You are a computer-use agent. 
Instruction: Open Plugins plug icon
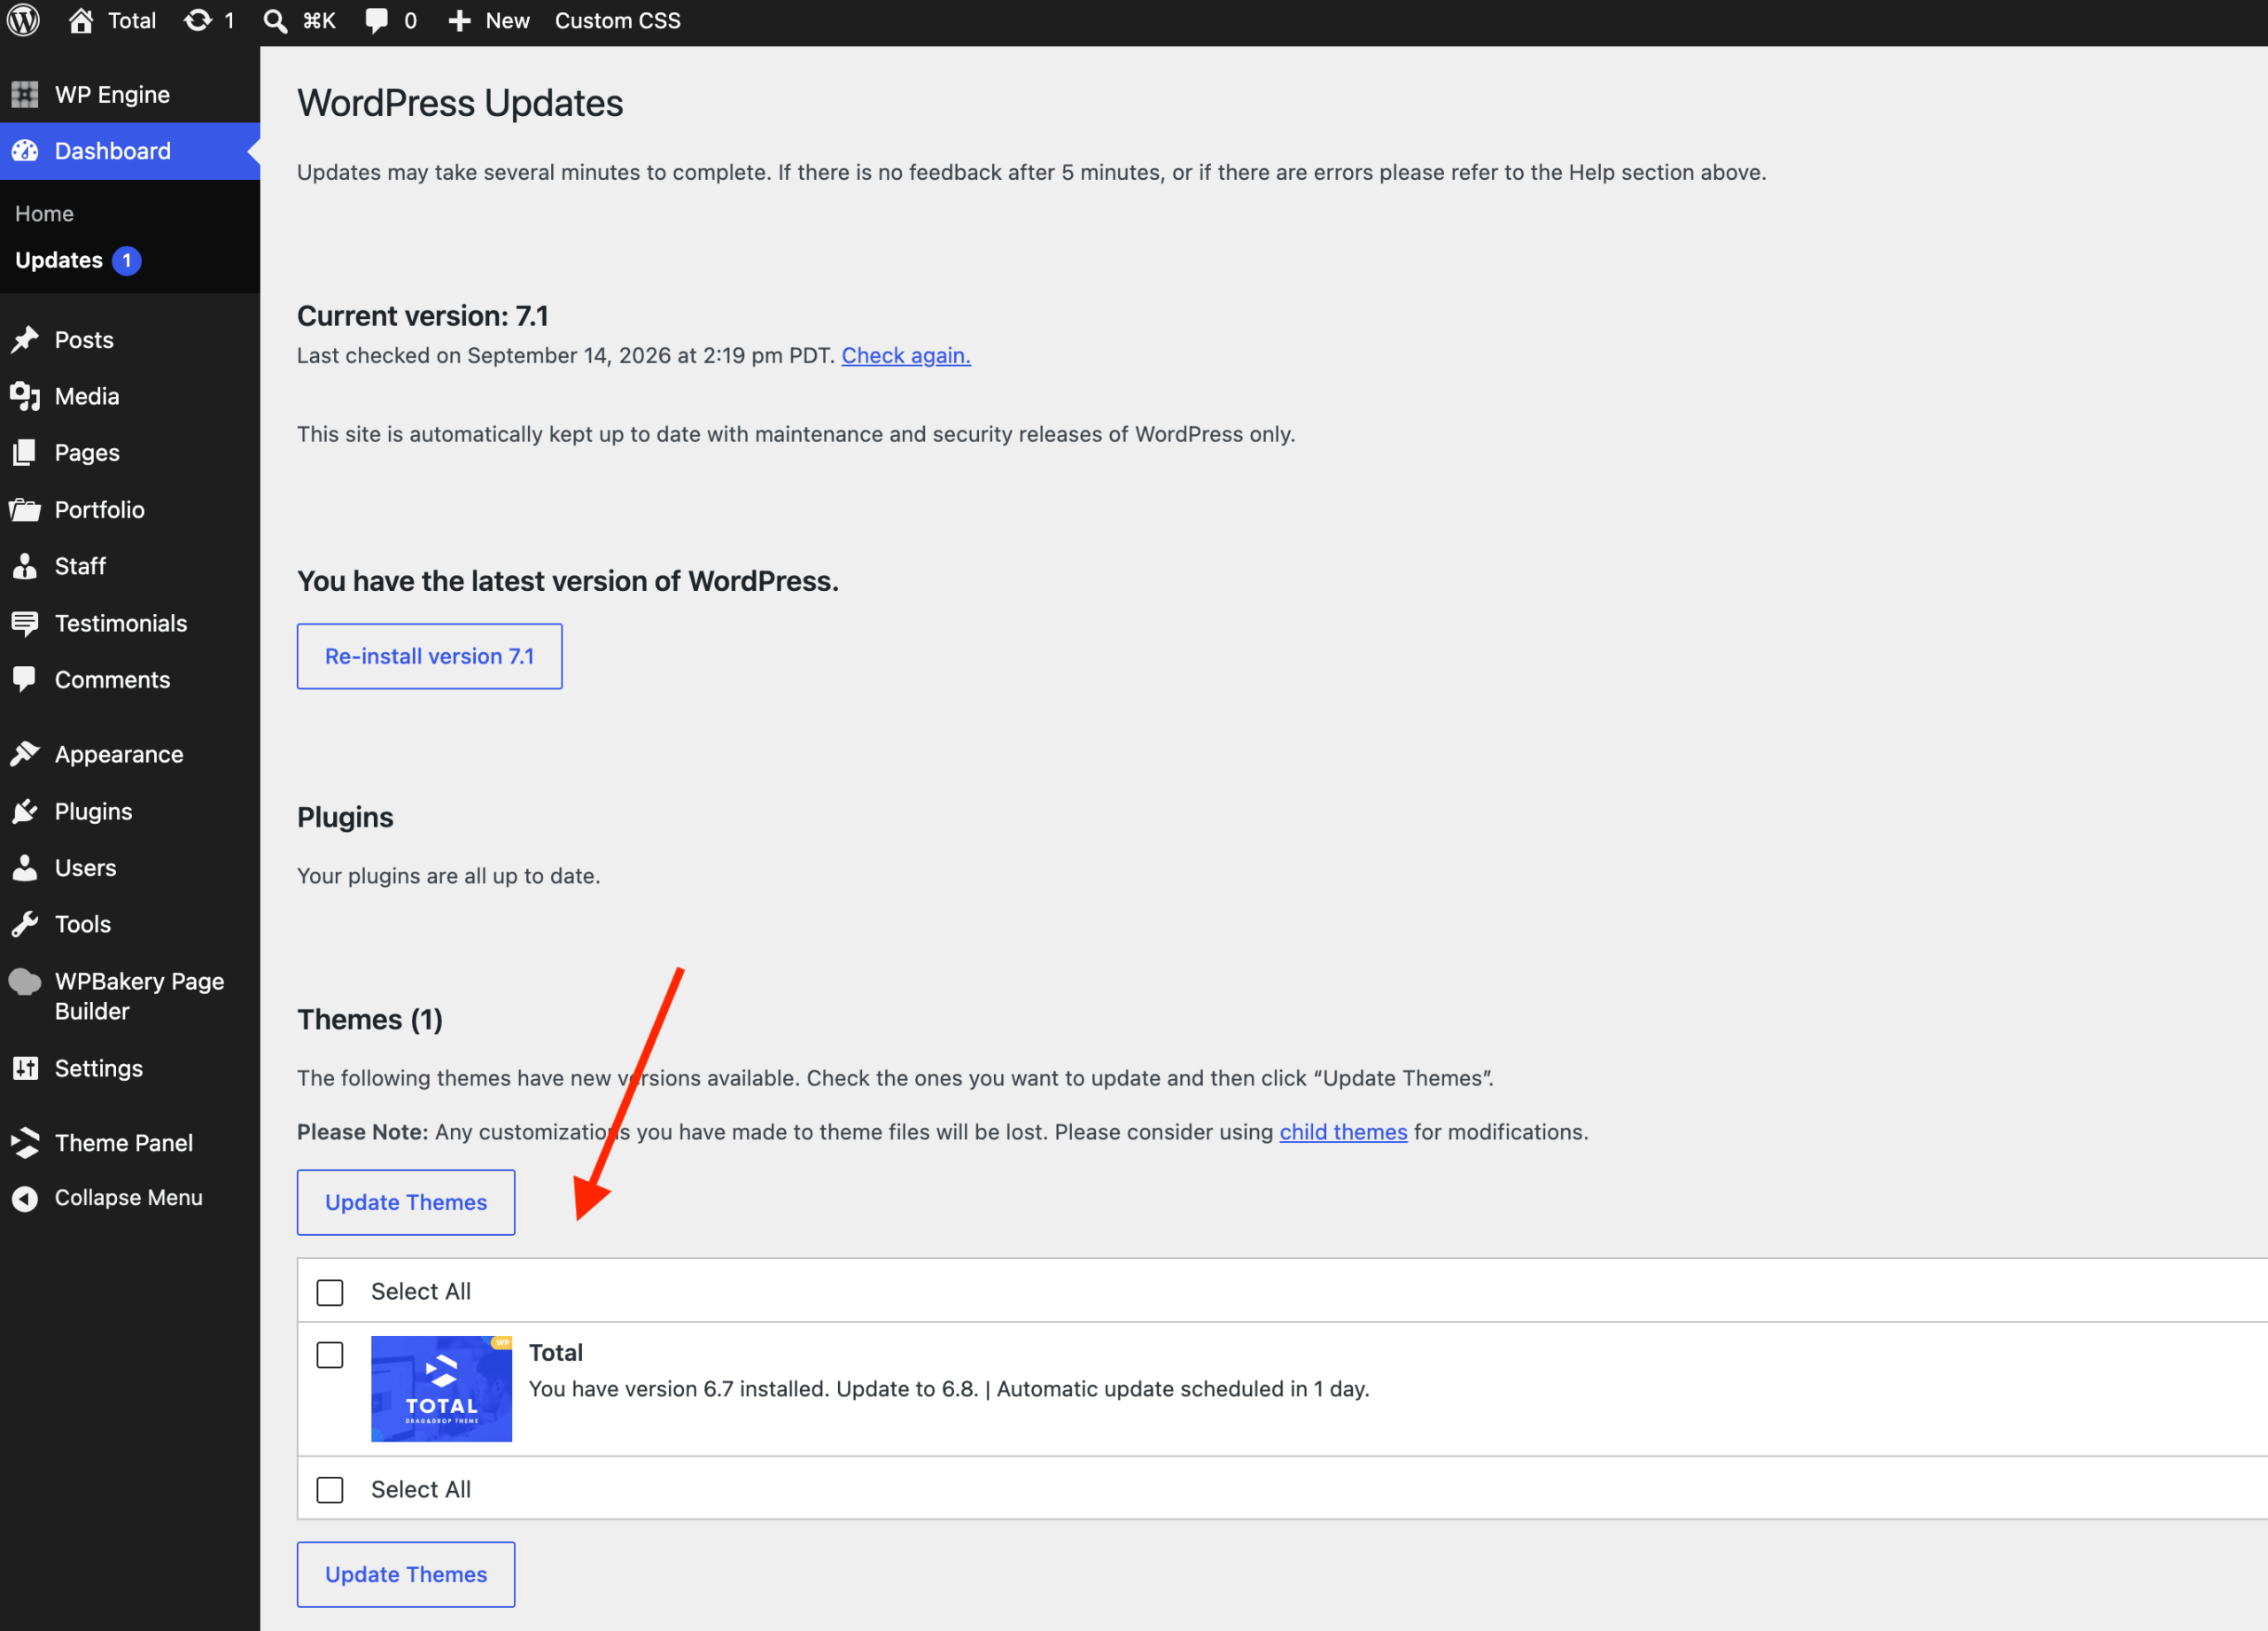click(x=25, y=811)
